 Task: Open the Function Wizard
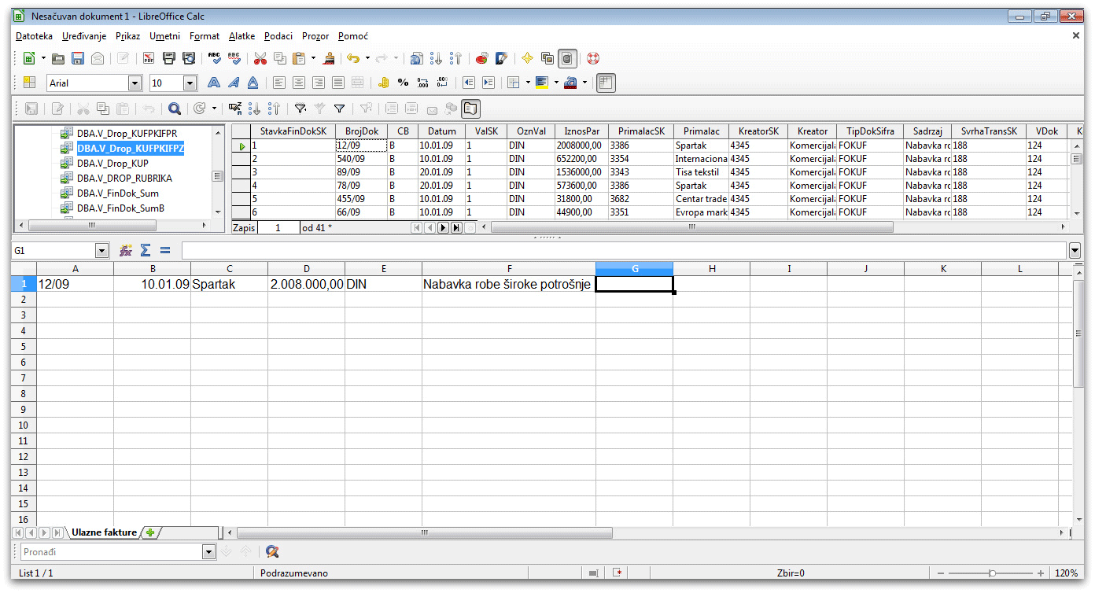125,250
